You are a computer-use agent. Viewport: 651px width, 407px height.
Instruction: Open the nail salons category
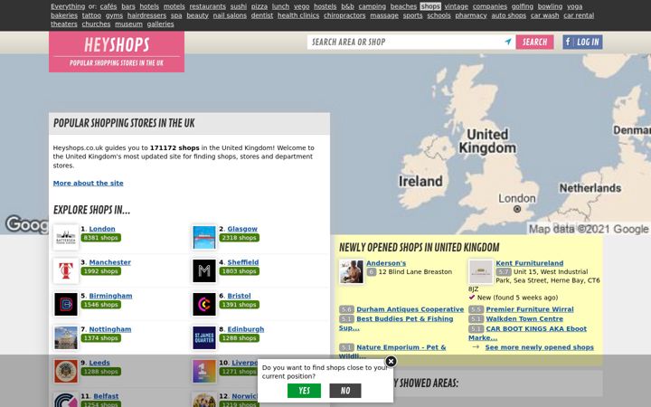pos(230,15)
